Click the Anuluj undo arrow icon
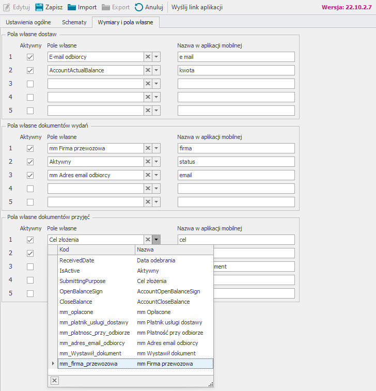This screenshot has height=391, width=376. pyautogui.click(x=139, y=7)
